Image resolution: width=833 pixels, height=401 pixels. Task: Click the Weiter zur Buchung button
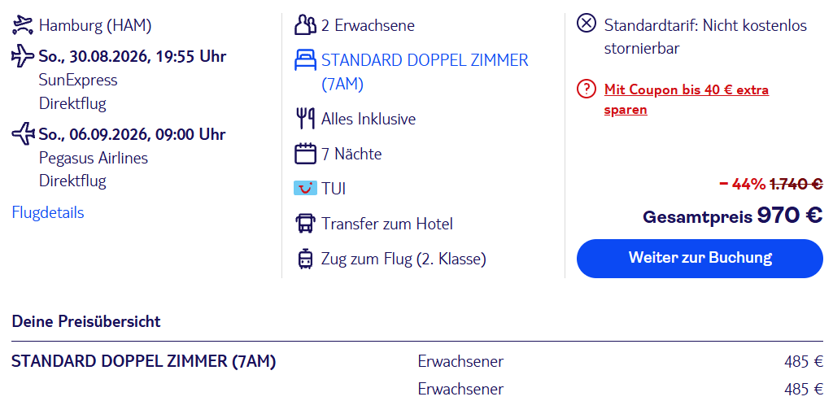click(x=700, y=259)
